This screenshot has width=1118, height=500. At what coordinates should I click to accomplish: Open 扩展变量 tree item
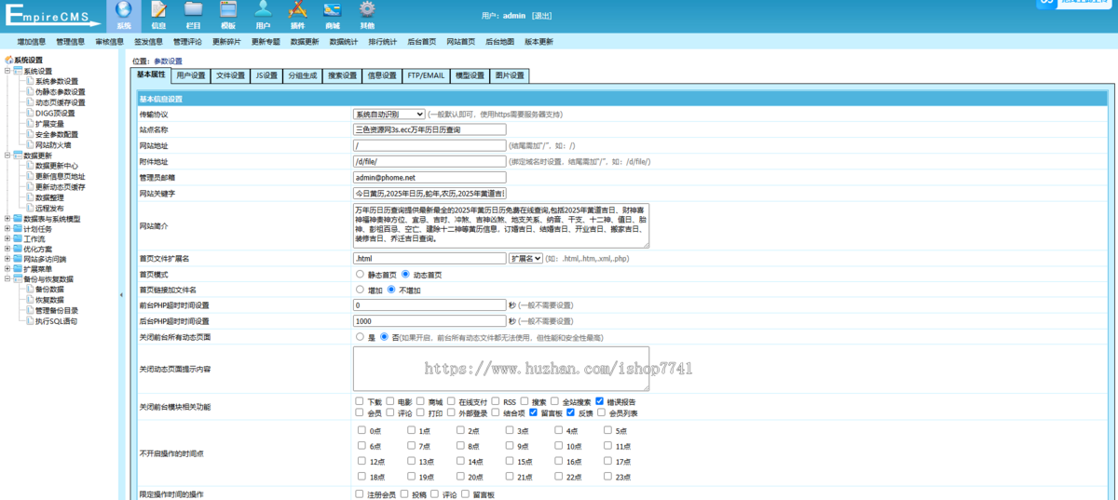point(49,123)
